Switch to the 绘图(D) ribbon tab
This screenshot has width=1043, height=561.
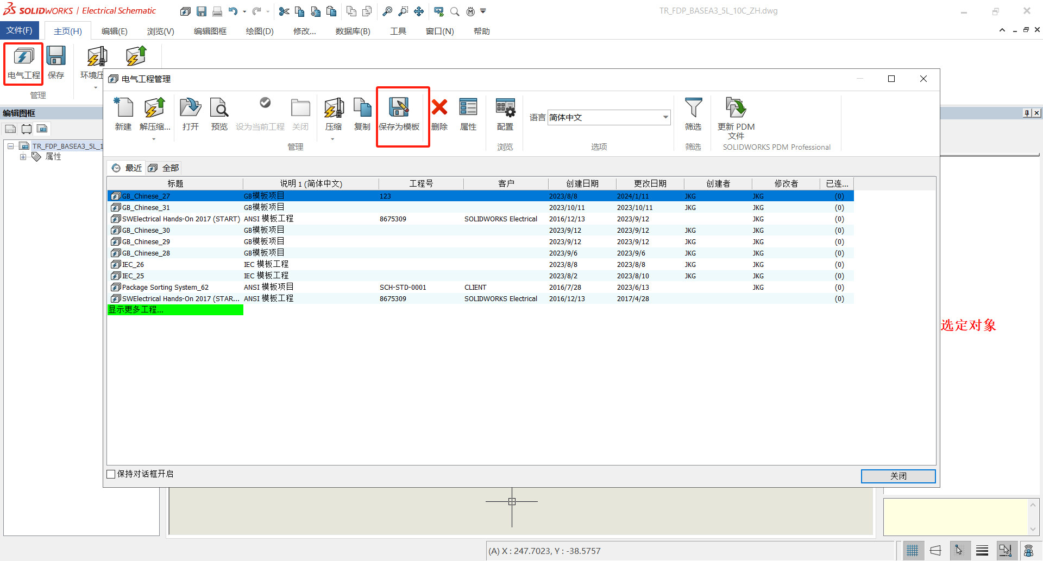tap(260, 31)
